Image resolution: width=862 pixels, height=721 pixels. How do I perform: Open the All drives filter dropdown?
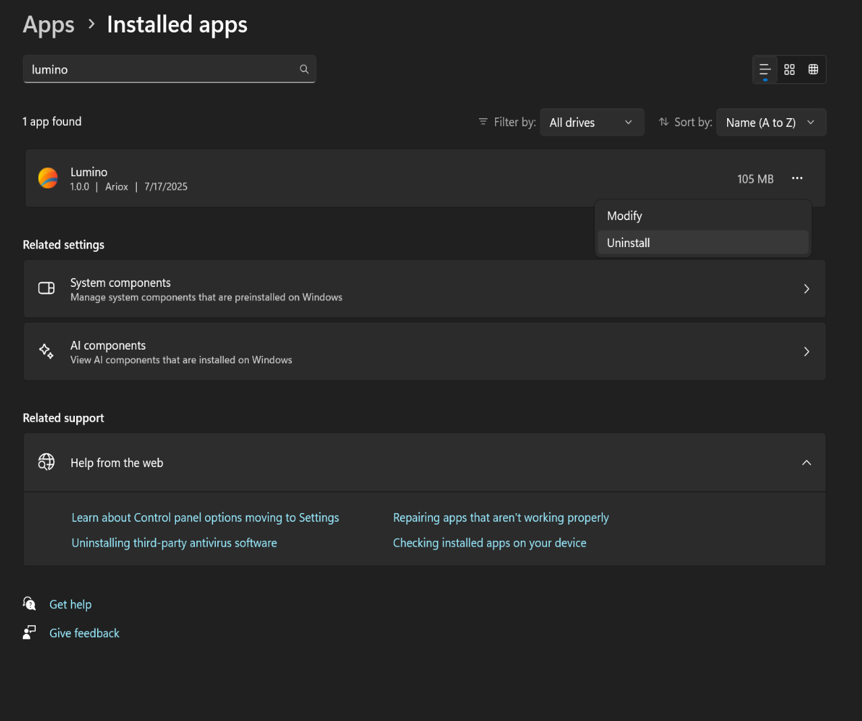click(x=592, y=122)
